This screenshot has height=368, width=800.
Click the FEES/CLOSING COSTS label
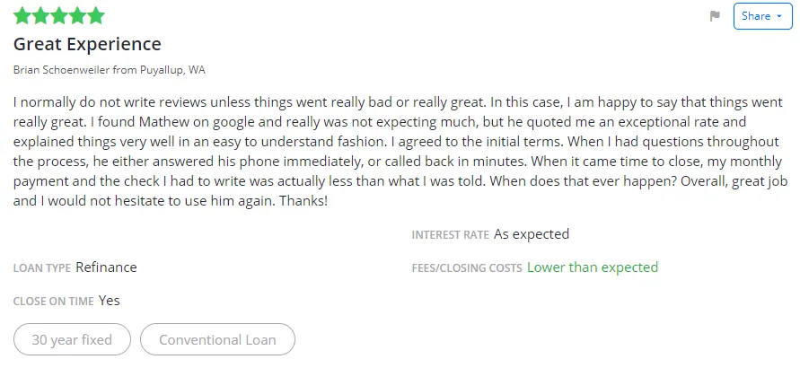coord(467,268)
